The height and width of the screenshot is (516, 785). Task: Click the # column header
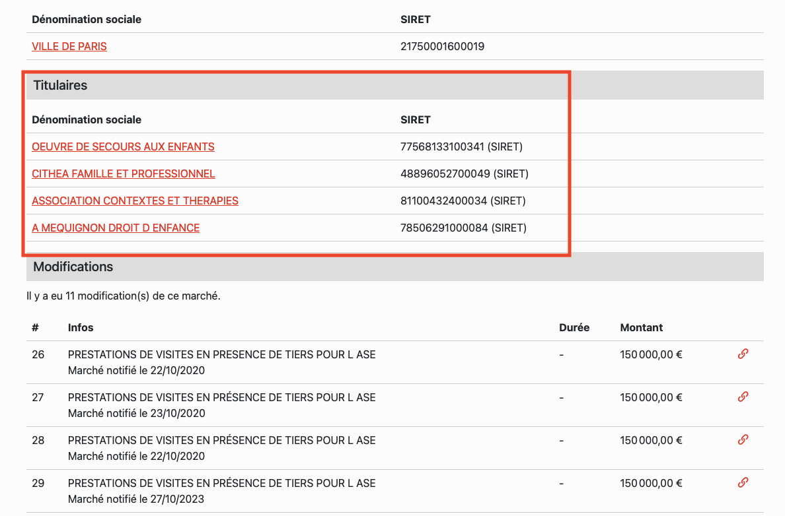[x=35, y=327]
